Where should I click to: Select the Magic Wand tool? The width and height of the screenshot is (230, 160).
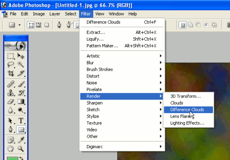pos(21,64)
